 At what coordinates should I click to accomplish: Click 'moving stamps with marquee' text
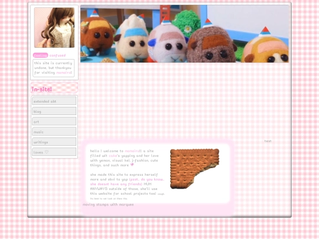coord(108,204)
